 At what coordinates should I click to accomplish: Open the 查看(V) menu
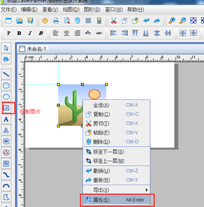(50, 10)
